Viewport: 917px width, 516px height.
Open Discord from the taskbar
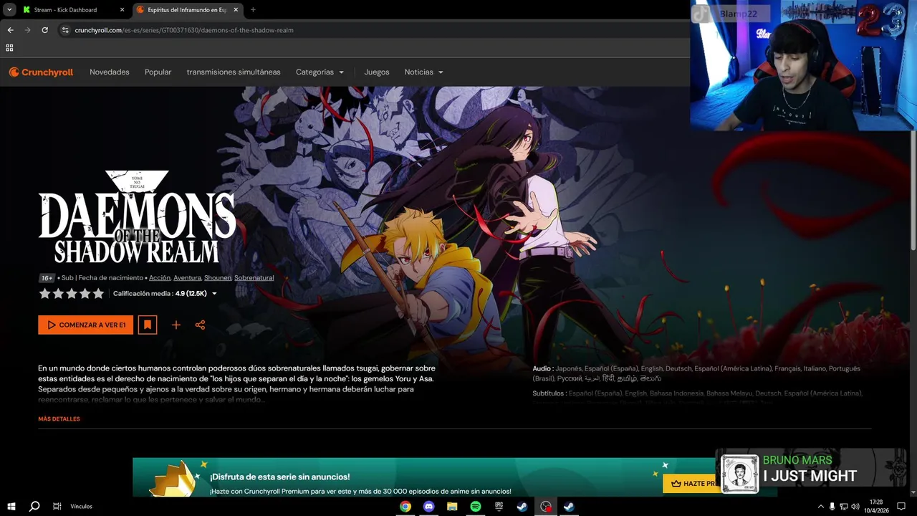tap(429, 506)
